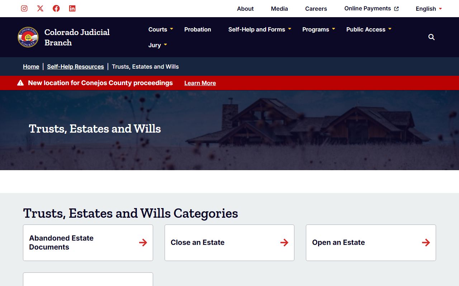The image size is (459, 286).
Task: Click the Trusts, Estates and Wills hero title
Action: [x=95, y=129]
